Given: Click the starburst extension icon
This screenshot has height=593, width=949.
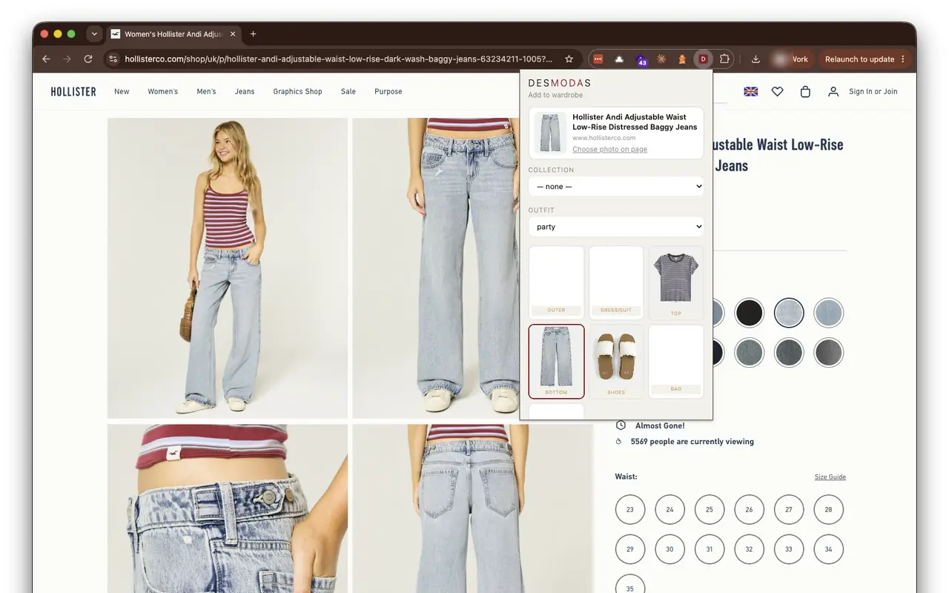Looking at the screenshot, I should [661, 59].
